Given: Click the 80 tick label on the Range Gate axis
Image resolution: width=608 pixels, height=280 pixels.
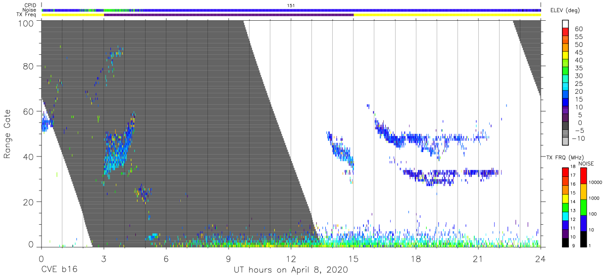Looking at the screenshot, I should click(x=29, y=66).
